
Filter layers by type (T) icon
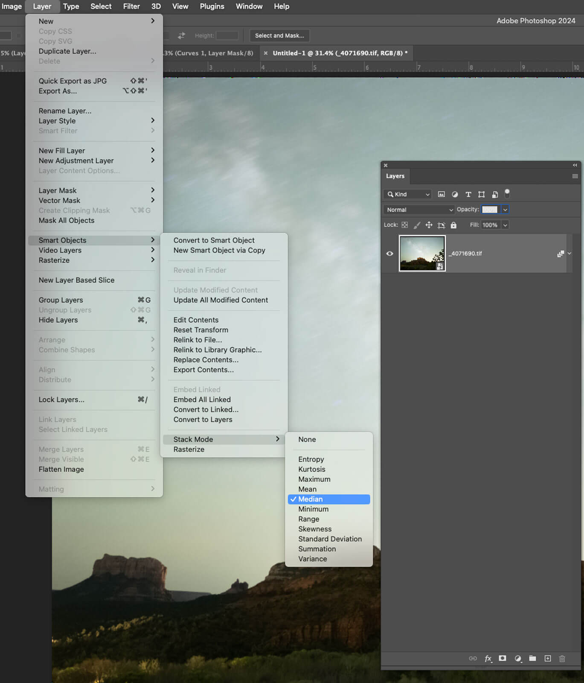468,194
